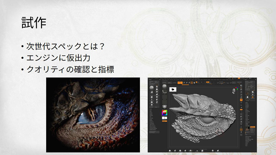Click the orange button below the color swatches

tap(164, 121)
